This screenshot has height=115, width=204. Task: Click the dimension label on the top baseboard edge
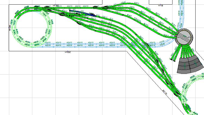click(x=55, y=5)
